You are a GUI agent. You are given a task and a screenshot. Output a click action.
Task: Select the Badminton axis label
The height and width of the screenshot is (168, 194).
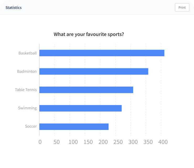(x=27, y=71)
